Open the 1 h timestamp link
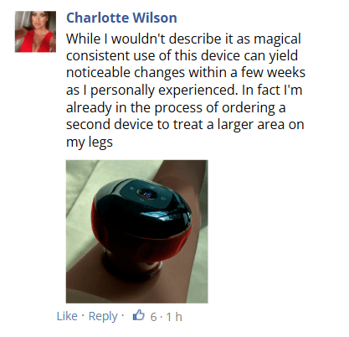Screen dimensions: 349x337 coord(174,317)
